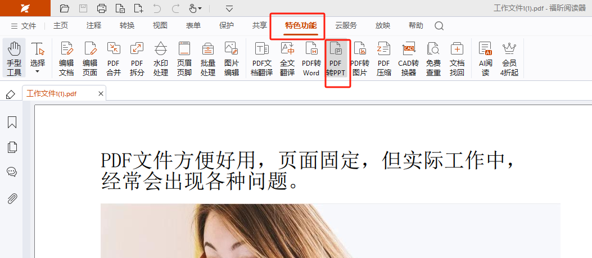592x258 pixels.
Task: Click the 免费查重 plagiarism check button
Action: [x=433, y=59]
